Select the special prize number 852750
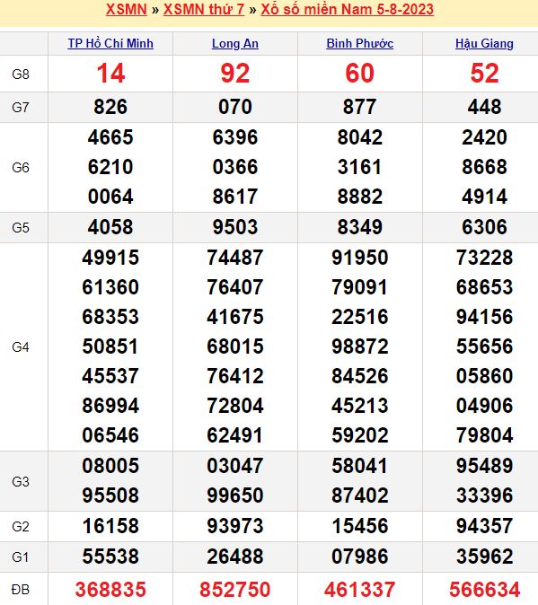The height and width of the screenshot is (605, 538). pos(235,589)
